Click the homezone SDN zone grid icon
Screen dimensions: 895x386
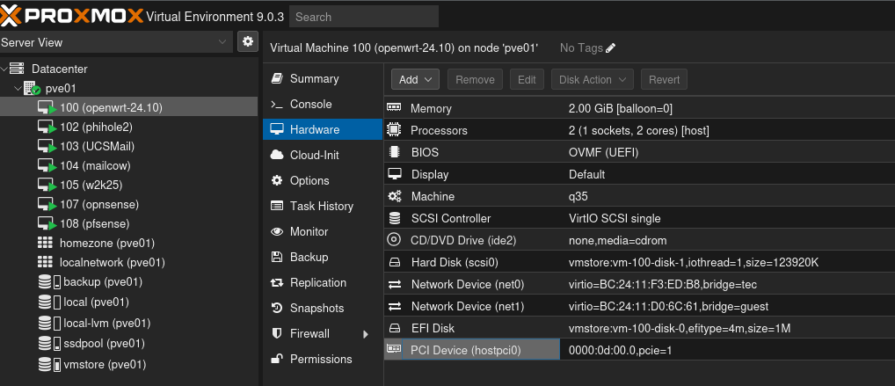tap(46, 243)
